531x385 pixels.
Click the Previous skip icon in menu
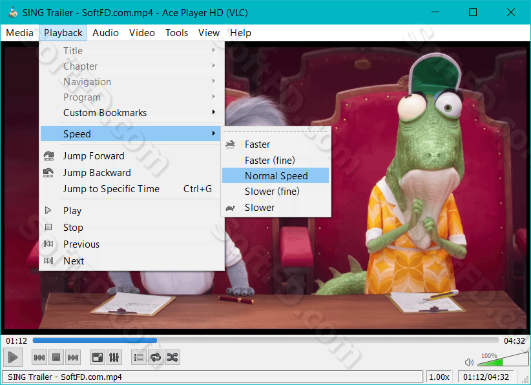click(48, 244)
